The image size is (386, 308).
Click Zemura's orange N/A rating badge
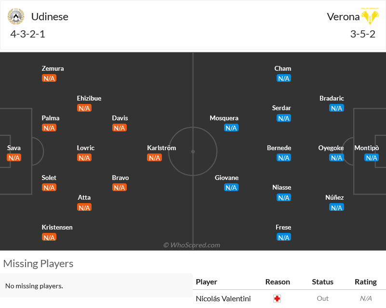49,78
